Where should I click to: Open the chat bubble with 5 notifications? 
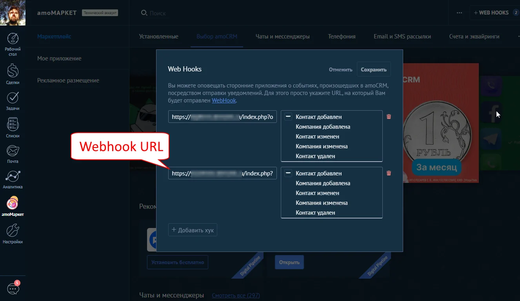13,288
